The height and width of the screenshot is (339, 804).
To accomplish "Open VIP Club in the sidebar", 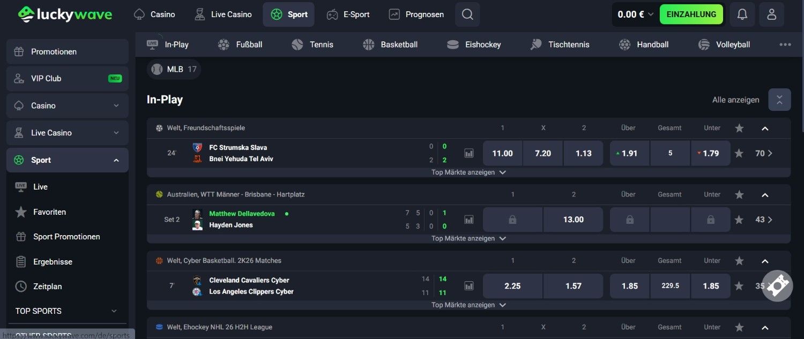I will point(68,78).
